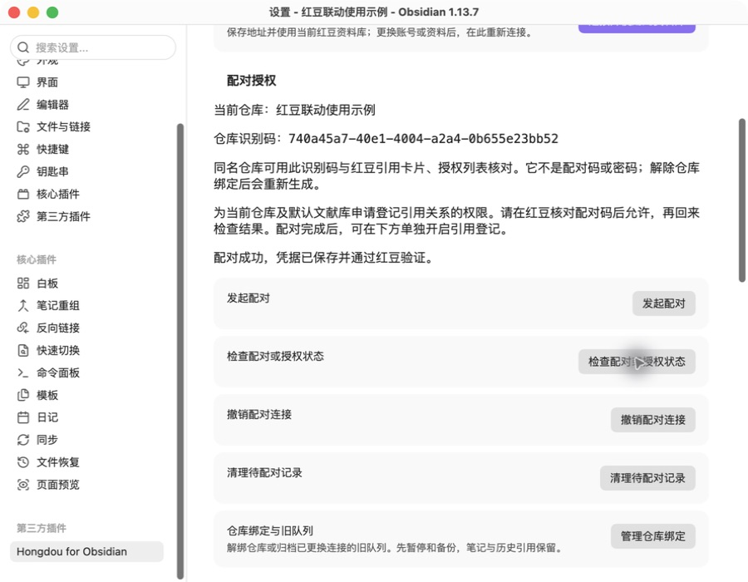Open the 第三方插件 settings tab
748x582 pixels.
tap(86, 216)
